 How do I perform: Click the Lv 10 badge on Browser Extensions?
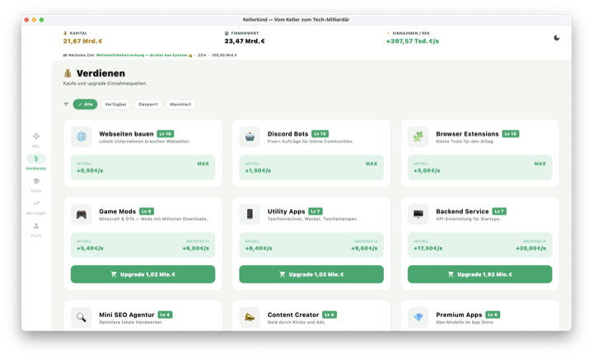pos(511,133)
